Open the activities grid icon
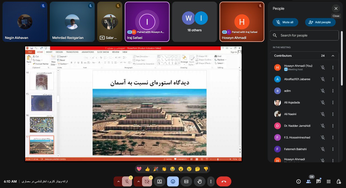Image resolution: width=346 pixels, height=188 pixels. 328,182
